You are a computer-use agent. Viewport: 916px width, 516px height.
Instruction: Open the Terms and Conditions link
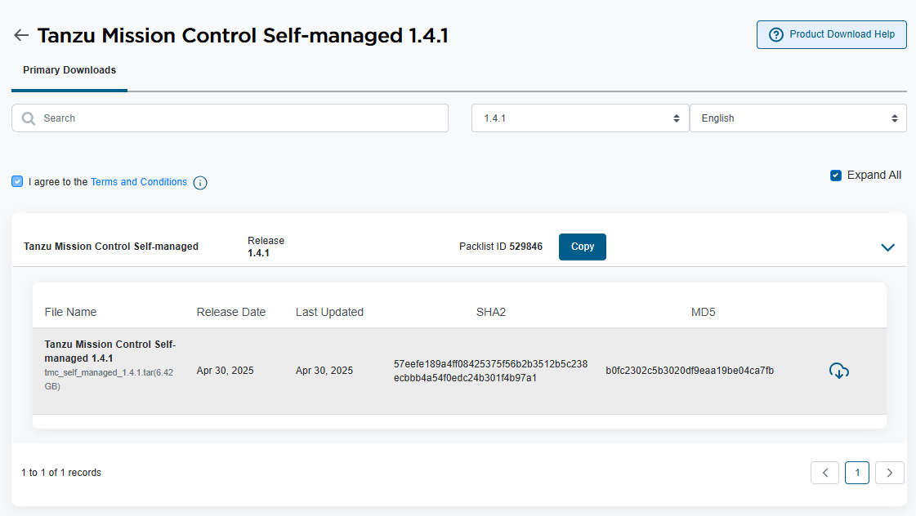[138, 182]
